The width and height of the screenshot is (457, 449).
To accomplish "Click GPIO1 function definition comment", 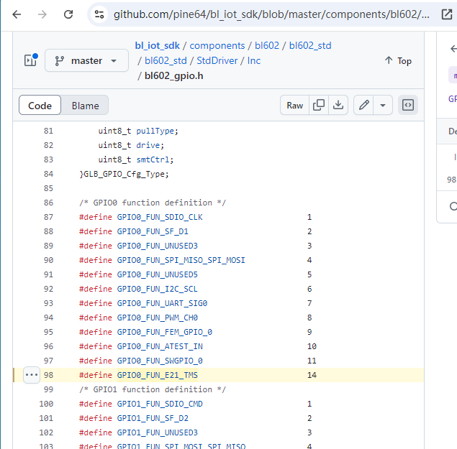I will (153, 389).
